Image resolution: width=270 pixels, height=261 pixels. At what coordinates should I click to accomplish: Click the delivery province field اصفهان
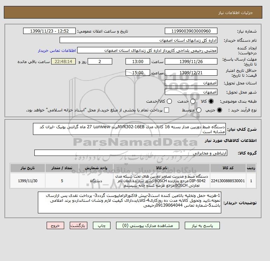click(191, 83)
